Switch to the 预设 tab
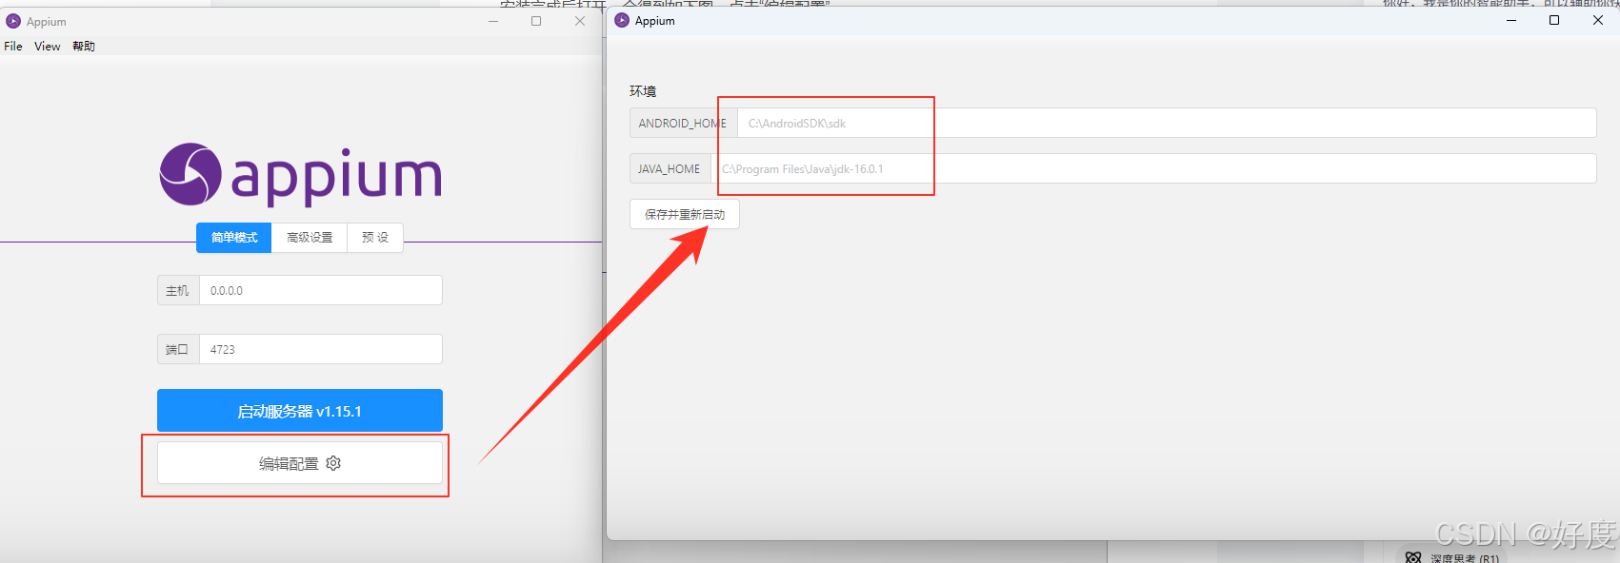The height and width of the screenshot is (563, 1620). tap(375, 238)
